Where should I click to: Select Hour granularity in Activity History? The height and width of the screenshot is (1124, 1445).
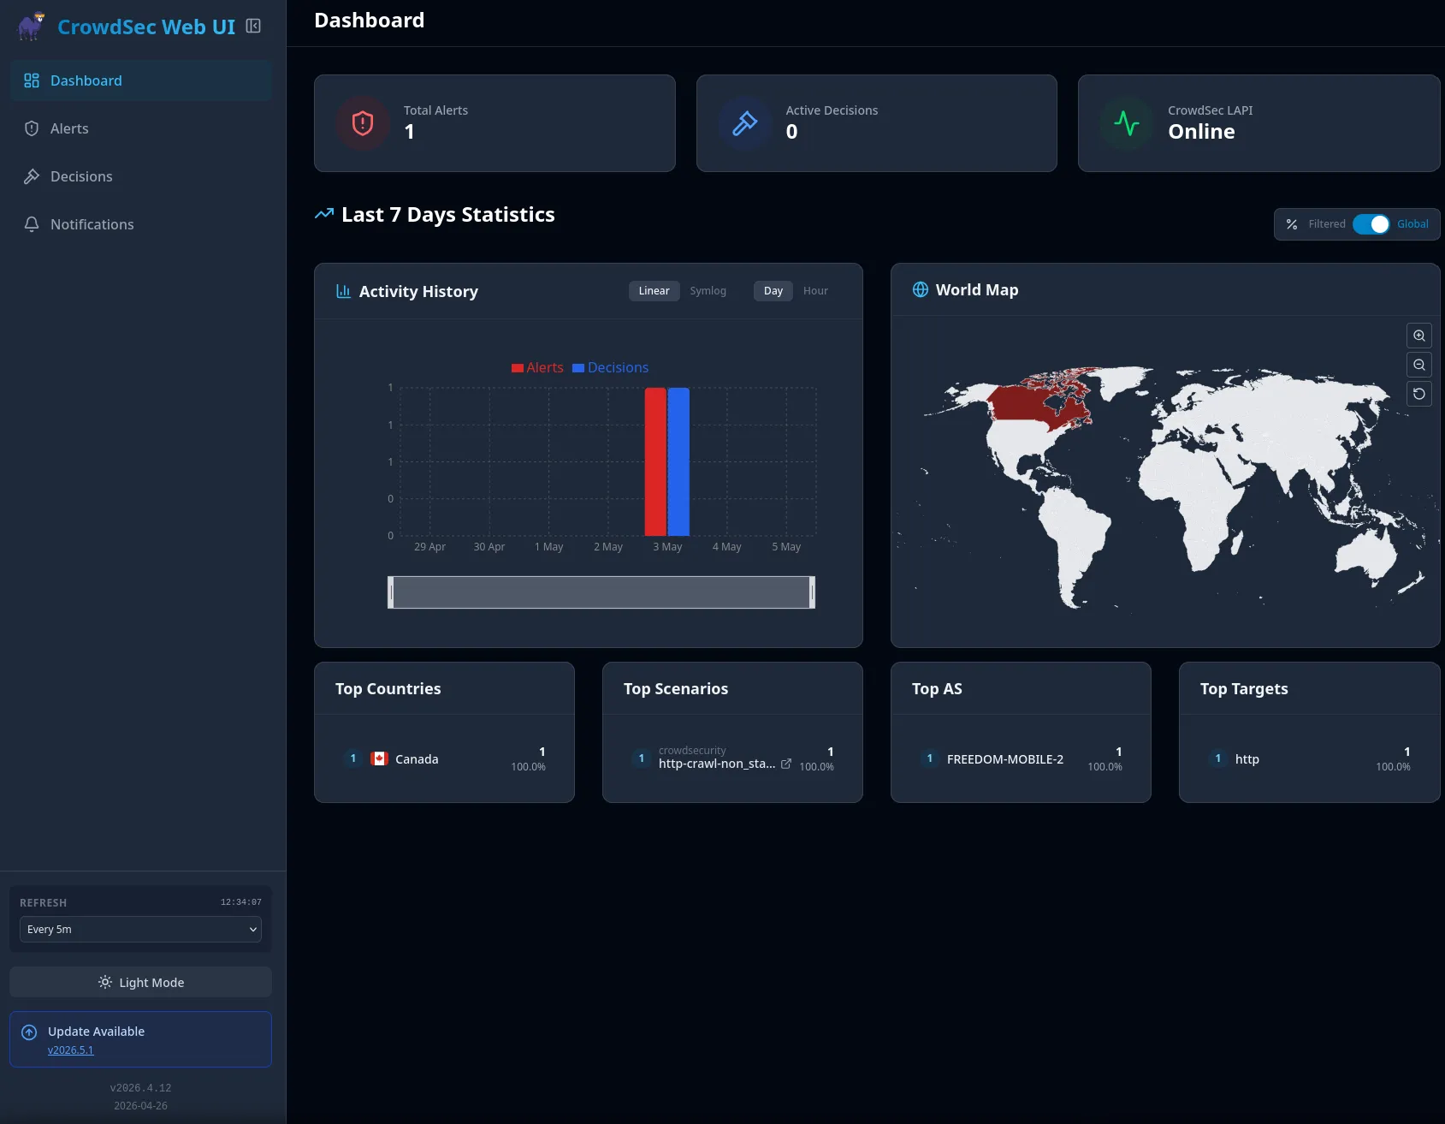815,291
